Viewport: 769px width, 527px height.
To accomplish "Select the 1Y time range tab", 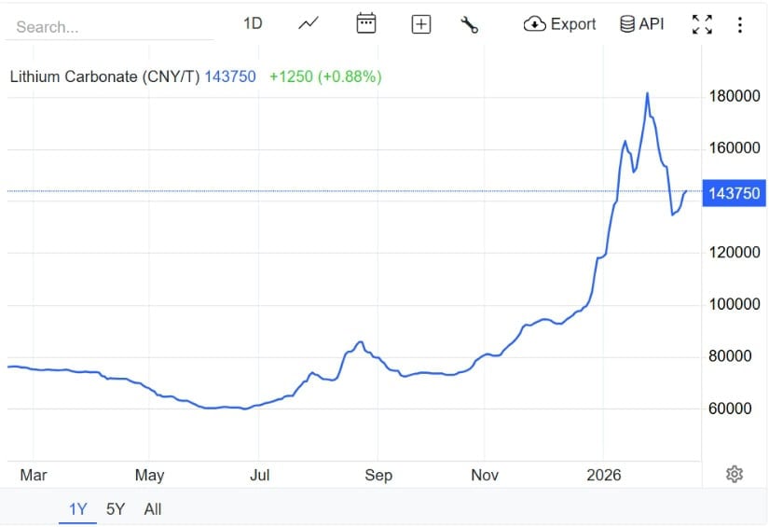I will click(78, 509).
